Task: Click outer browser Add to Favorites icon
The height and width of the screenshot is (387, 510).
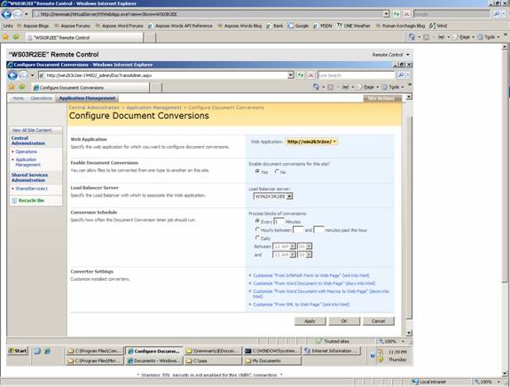Action: [x=16, y=37]
